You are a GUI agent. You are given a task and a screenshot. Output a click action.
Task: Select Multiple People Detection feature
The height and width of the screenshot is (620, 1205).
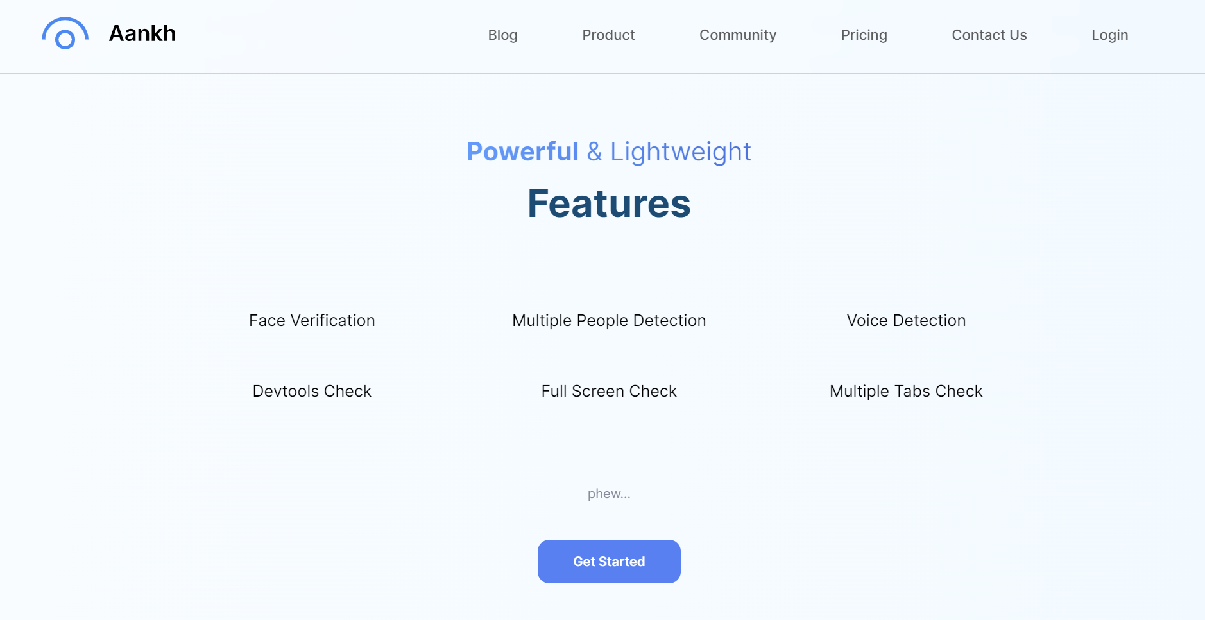pos(609,320)
